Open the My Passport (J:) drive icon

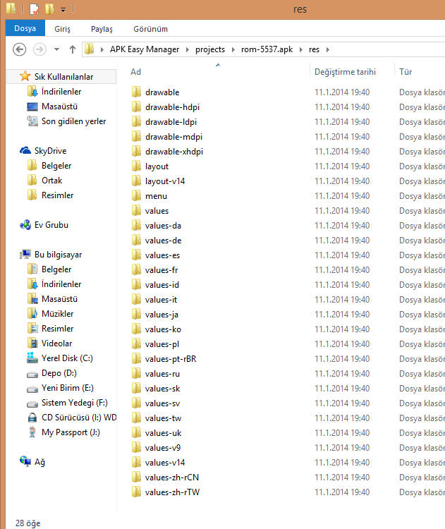(x=32, y=432)
